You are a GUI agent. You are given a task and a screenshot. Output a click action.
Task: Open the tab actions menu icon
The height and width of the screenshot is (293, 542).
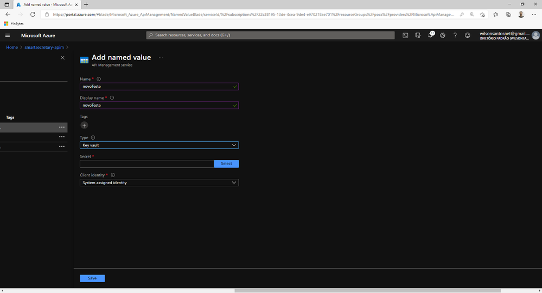[7, 4]
